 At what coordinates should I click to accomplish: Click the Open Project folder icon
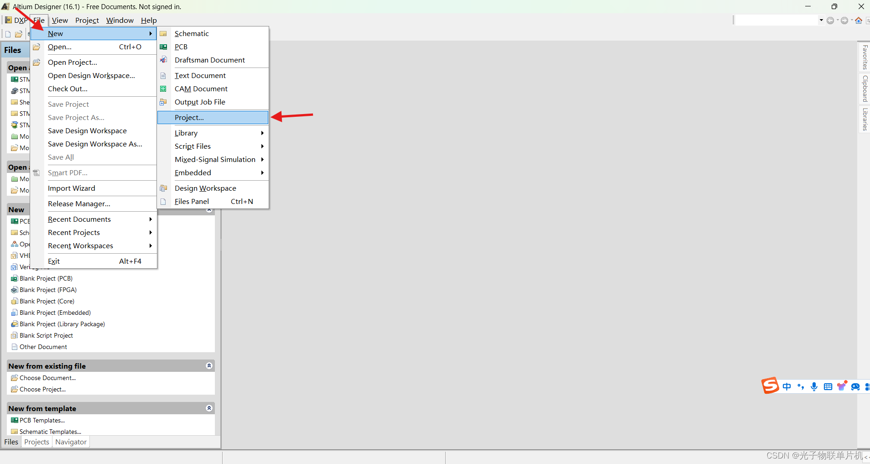[x=36, y=63]
